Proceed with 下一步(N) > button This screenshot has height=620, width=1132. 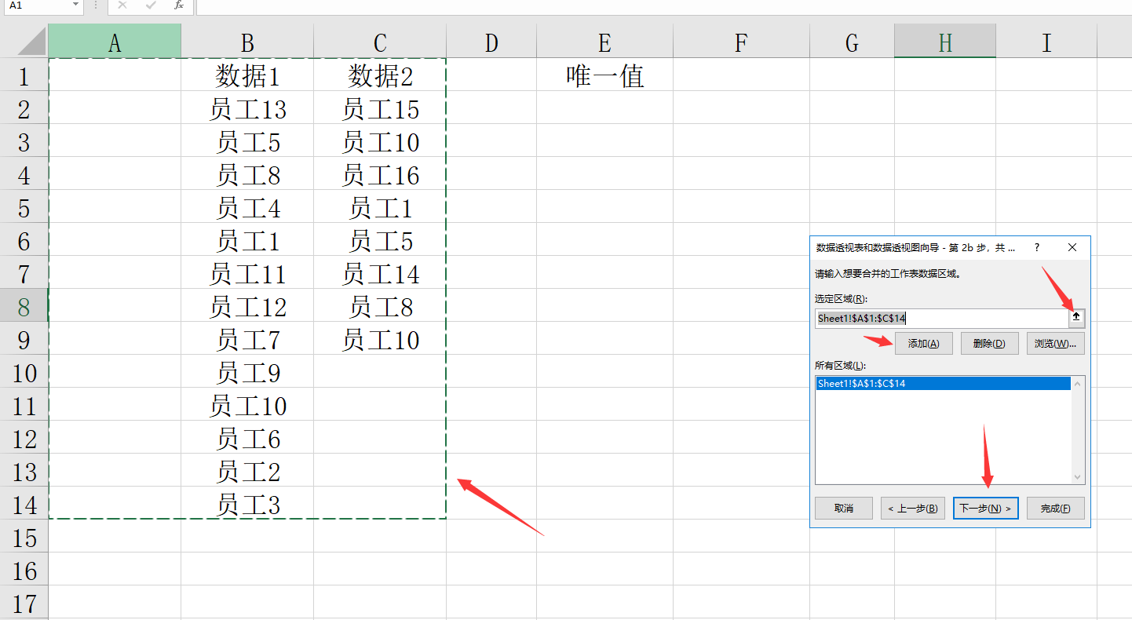(x=986, y=508)
